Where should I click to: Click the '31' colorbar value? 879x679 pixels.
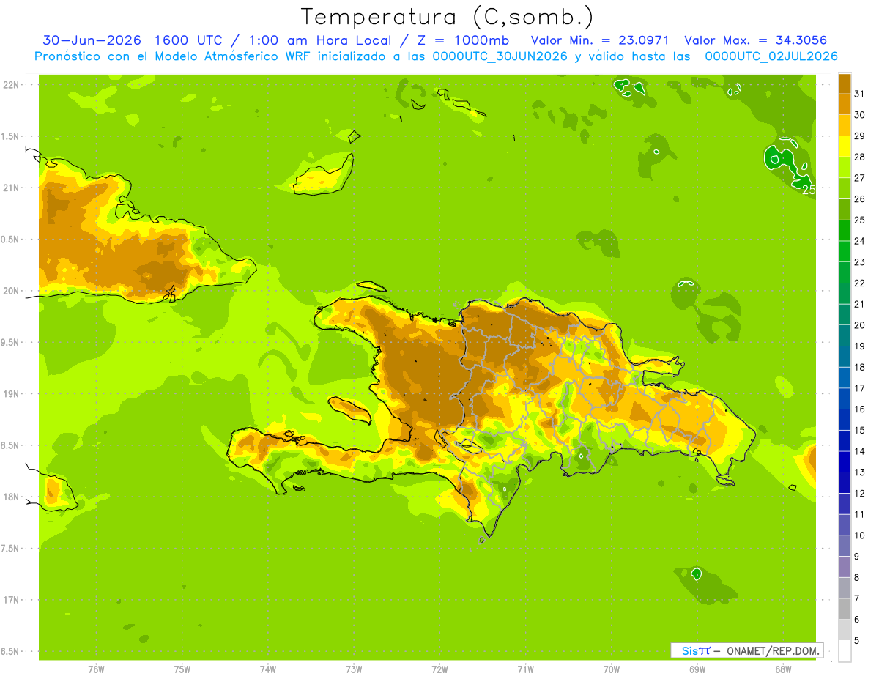pyautogui.click(x=861, y=94)
